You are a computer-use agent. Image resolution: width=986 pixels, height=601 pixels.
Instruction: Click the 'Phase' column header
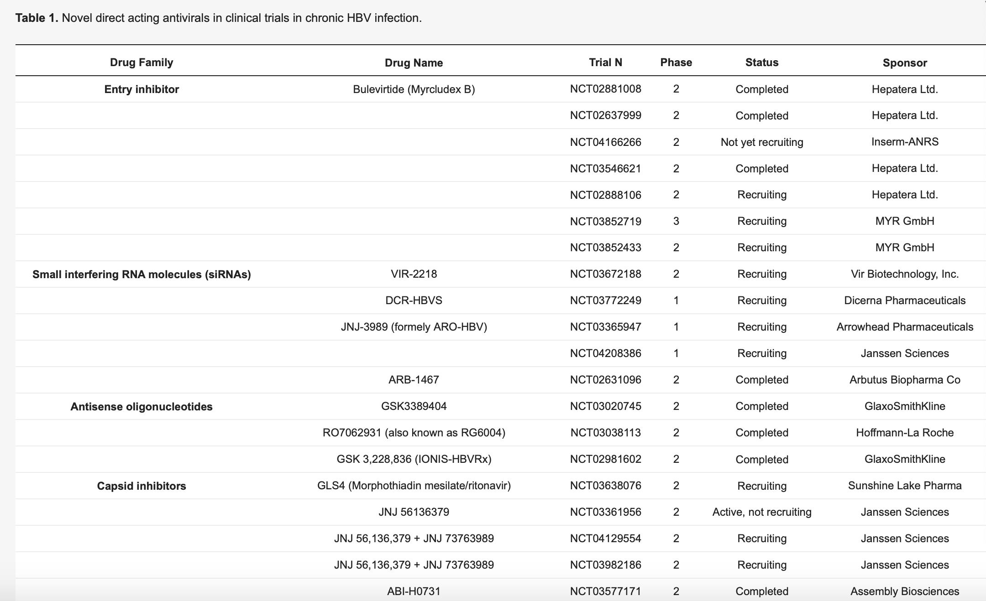tap(676, 62)
